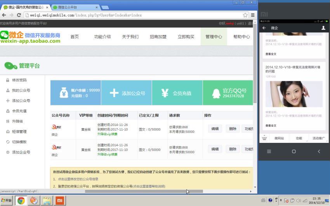Viewport: 330px width, 206px height.
Task: Open a new browser tab
Action: [105, 8]
